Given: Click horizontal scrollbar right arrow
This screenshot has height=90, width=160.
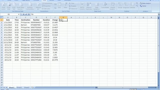Looking at the screenshot, I should 156,87.
